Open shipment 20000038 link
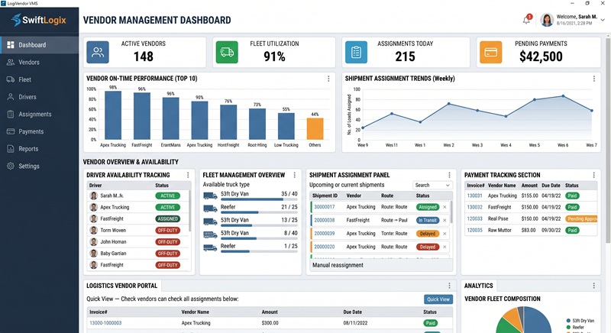The image size is (611, 333). pyautogui.click(x=325, y=220)
